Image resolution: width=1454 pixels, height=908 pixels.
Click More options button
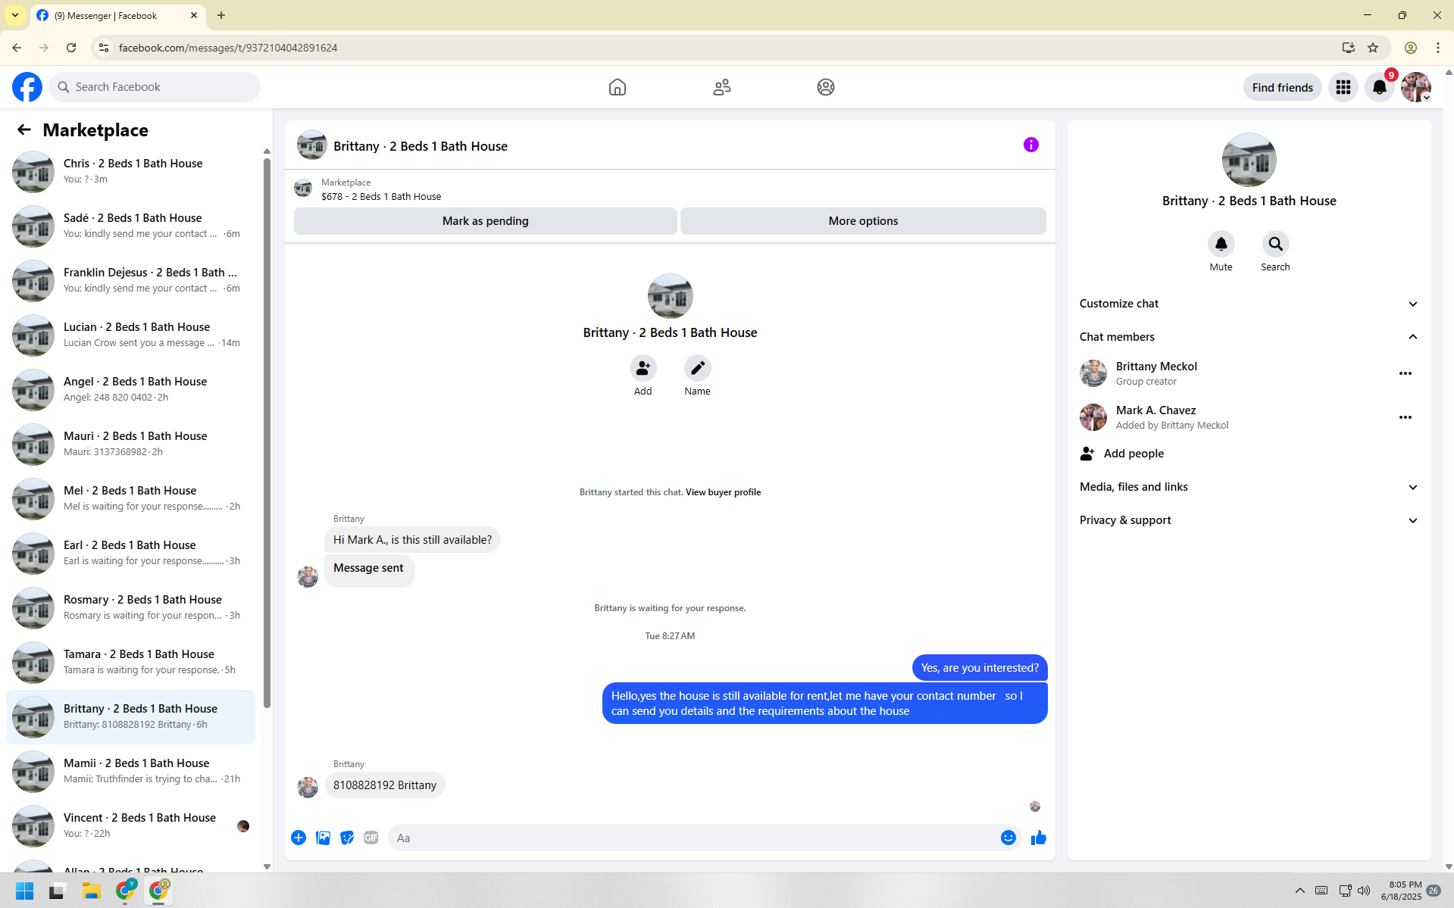click(863, 221)
